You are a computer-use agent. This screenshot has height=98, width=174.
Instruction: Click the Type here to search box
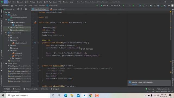28,96
